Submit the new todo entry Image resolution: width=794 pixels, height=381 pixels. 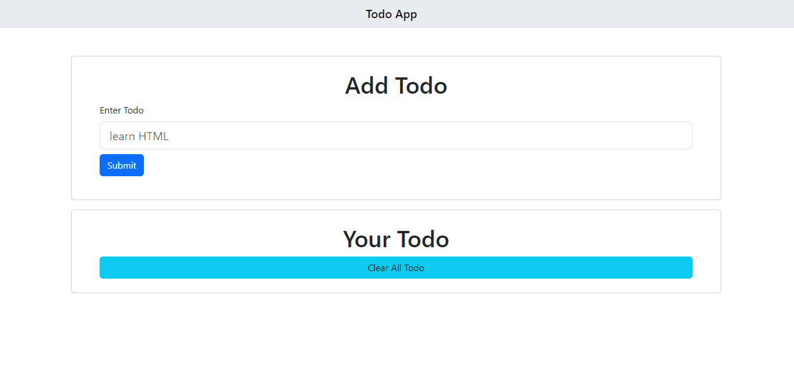pos(122,165)
